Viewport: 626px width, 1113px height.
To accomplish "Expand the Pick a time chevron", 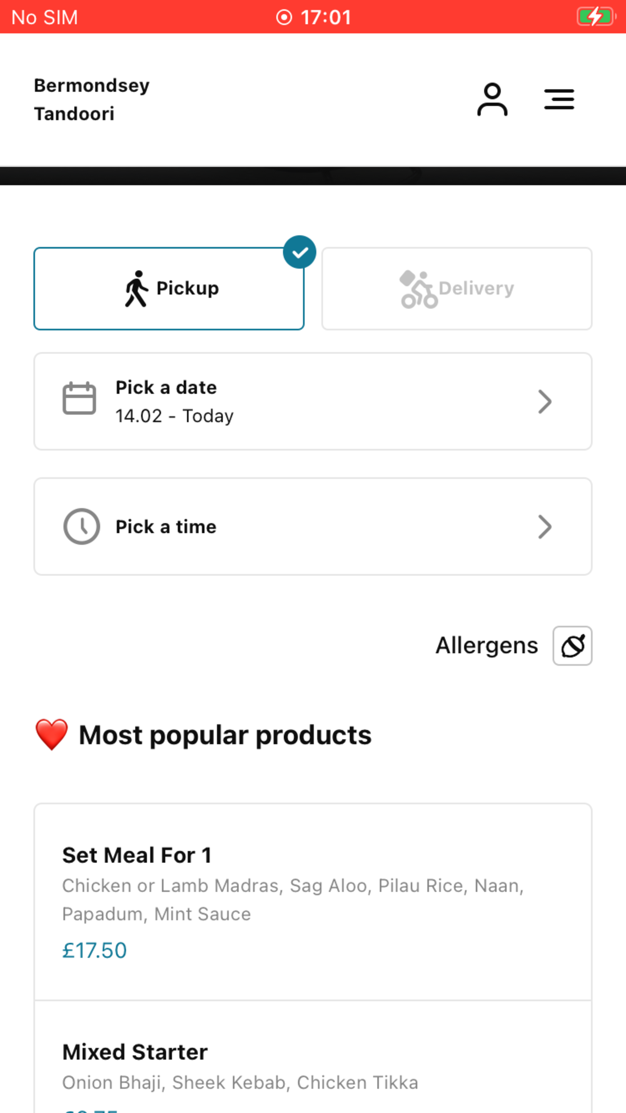I will point(544,527).
